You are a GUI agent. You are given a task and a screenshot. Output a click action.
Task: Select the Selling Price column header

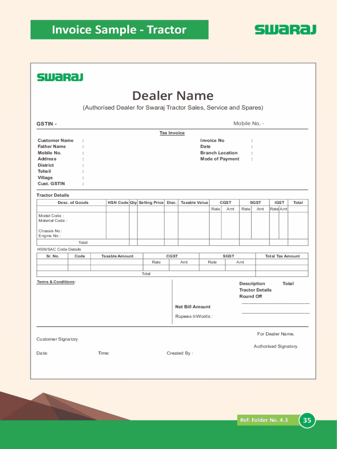(151, 203)
